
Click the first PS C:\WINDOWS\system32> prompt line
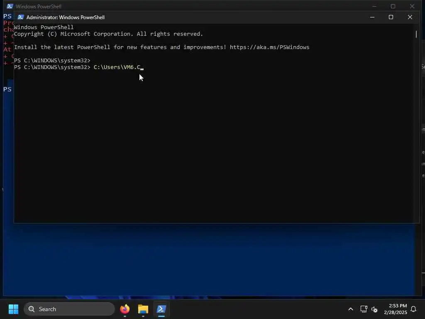[52, 60]
